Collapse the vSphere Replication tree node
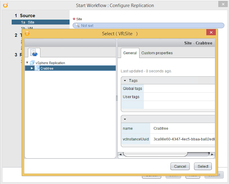 coord(27,63)
